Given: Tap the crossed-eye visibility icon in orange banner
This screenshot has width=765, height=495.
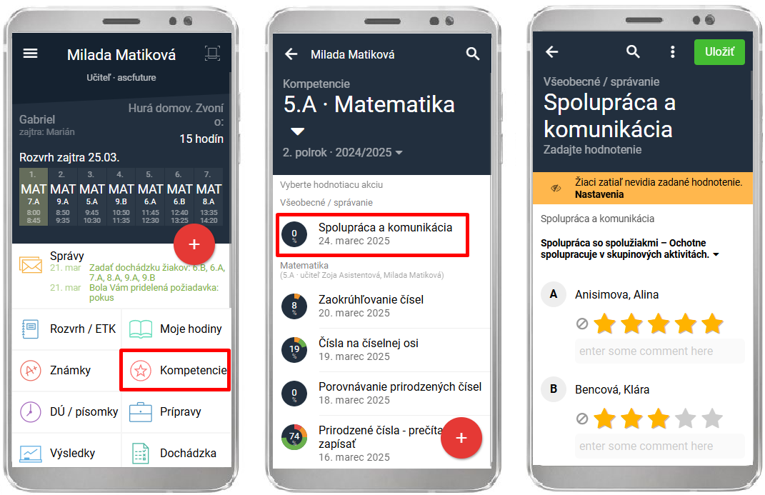Looking at the screenshot, I should [556, 189].
